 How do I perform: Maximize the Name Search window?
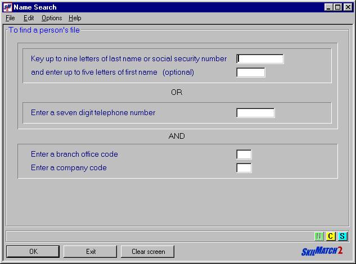tap(337, 7)
